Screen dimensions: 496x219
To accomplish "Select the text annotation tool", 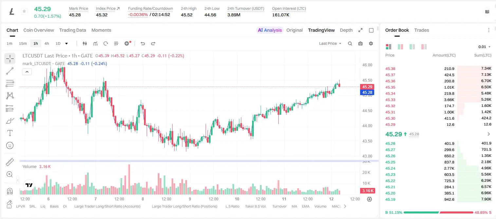I will click(x=10, y=133).
